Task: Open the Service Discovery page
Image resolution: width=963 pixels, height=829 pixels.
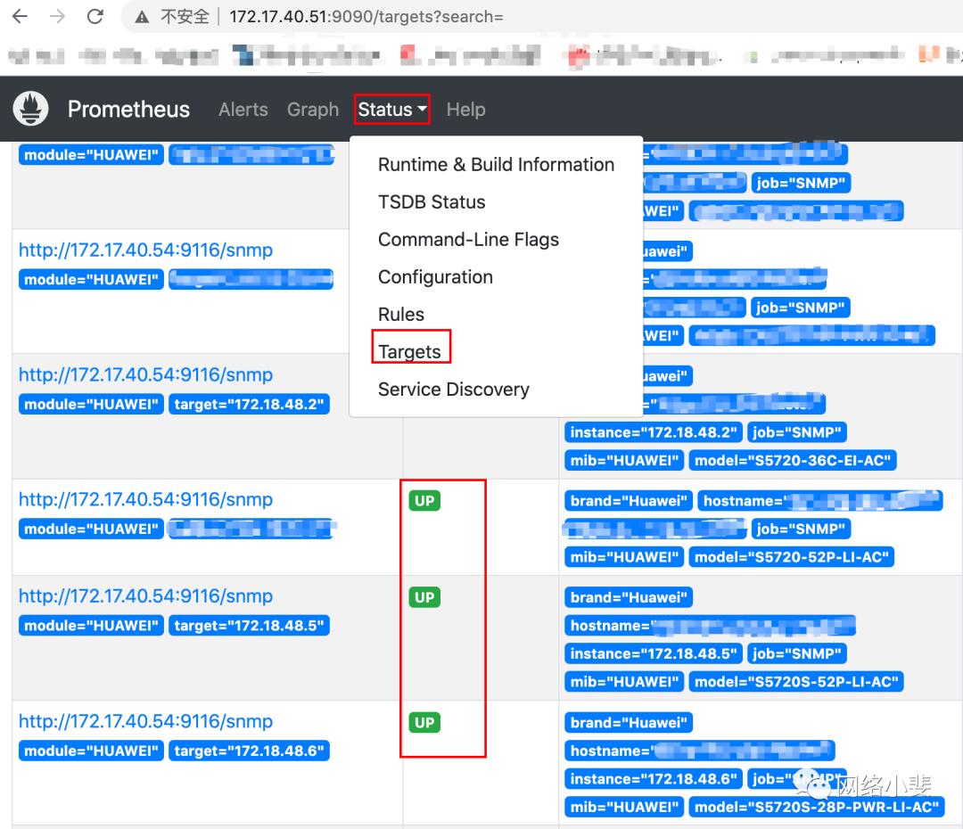Action: click(453, 390)
